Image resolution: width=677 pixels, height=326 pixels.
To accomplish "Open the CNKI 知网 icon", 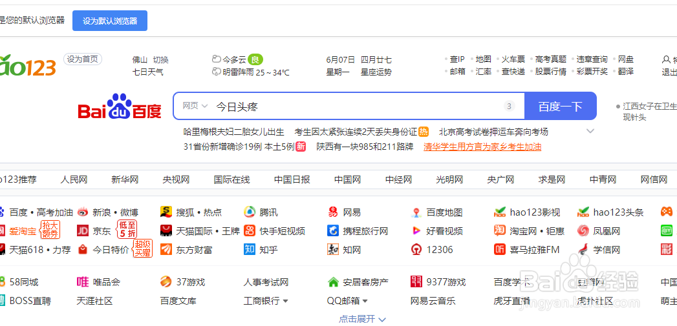I will coord(333,249).
